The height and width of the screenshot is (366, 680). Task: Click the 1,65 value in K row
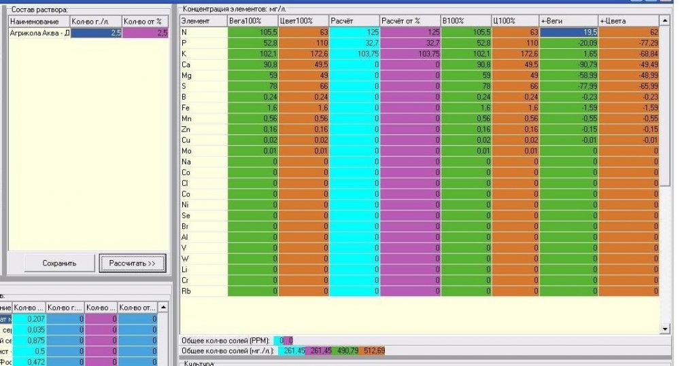569,54
